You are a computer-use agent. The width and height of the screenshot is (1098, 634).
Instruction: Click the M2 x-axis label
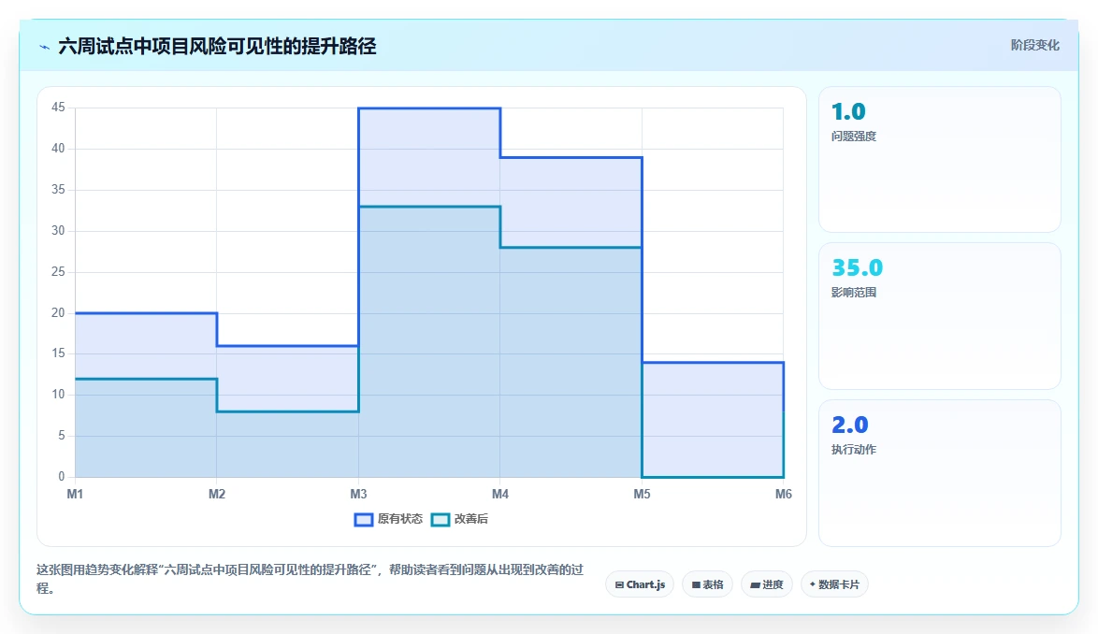coord(217,494)
